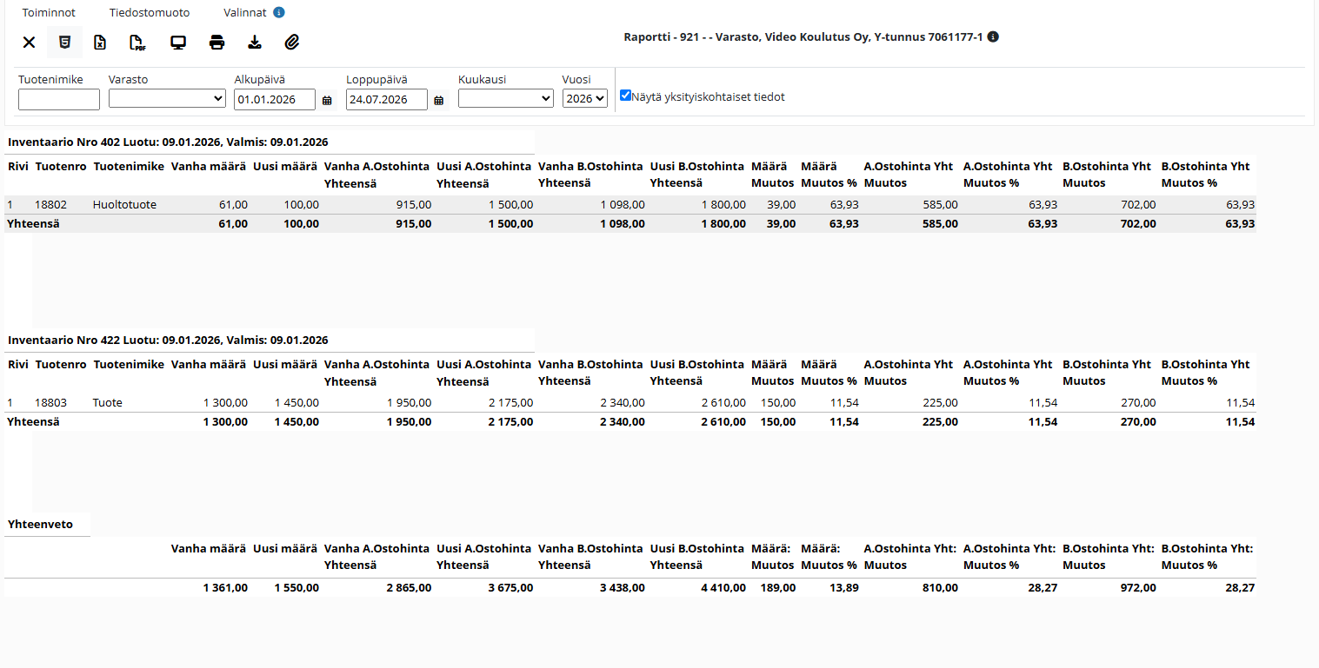Click the Tuotenimike input field
Viewport: 1319px width, 668px height.
[59, 99]
